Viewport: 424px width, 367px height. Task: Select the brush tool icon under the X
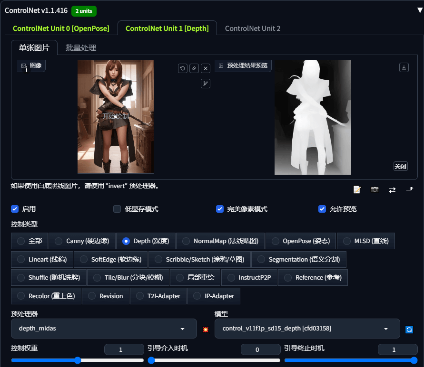pos(206,84)
